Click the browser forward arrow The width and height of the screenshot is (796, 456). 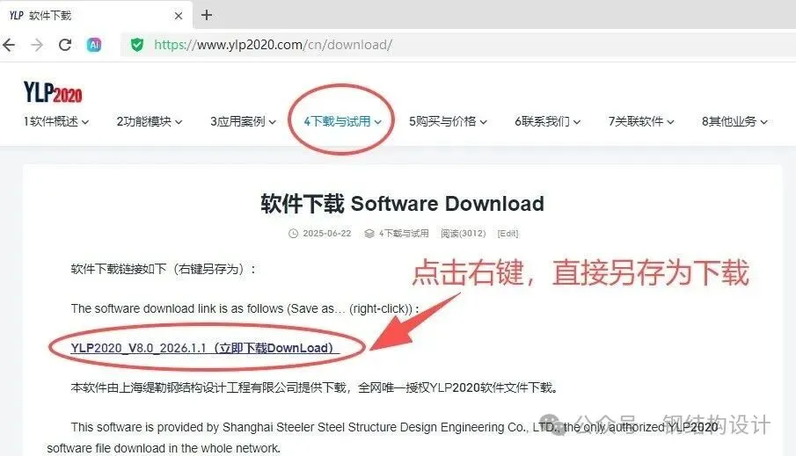point(37,45)
